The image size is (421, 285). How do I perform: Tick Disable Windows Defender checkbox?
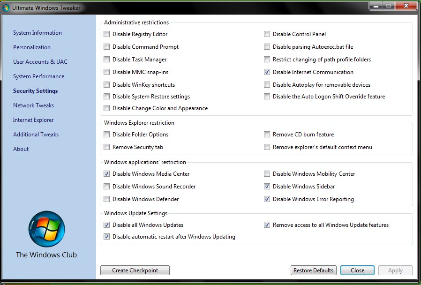tap(106, 199)
